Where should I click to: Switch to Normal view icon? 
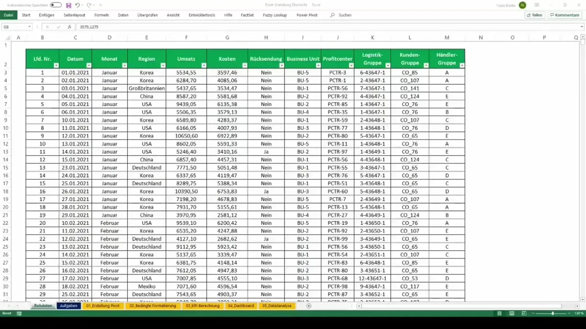tap(500, 313)
